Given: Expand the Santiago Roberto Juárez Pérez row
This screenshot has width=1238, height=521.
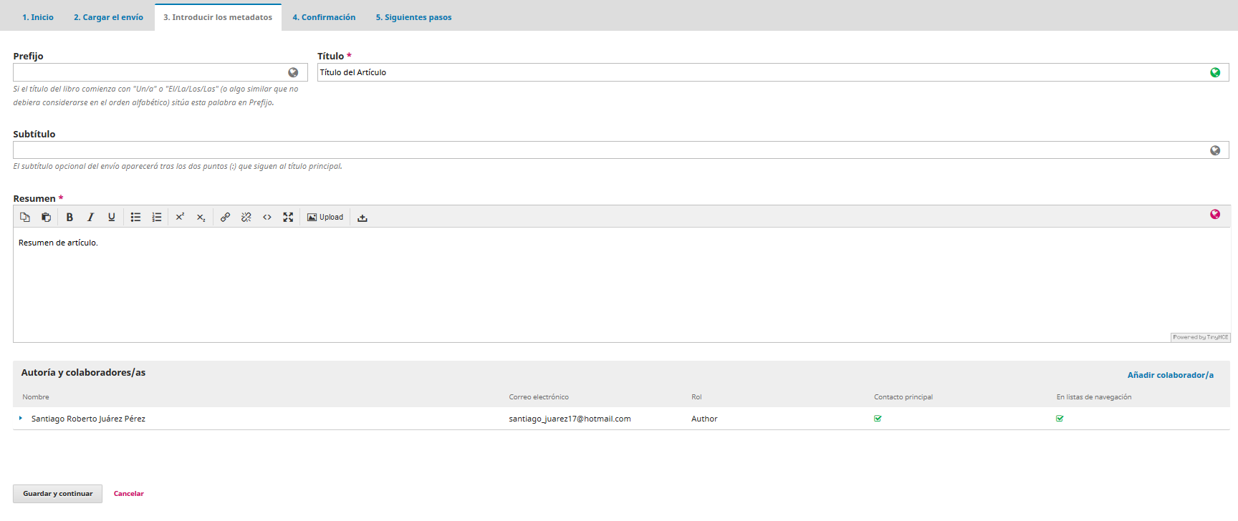Looking at the screenshot, I should 21,419.
